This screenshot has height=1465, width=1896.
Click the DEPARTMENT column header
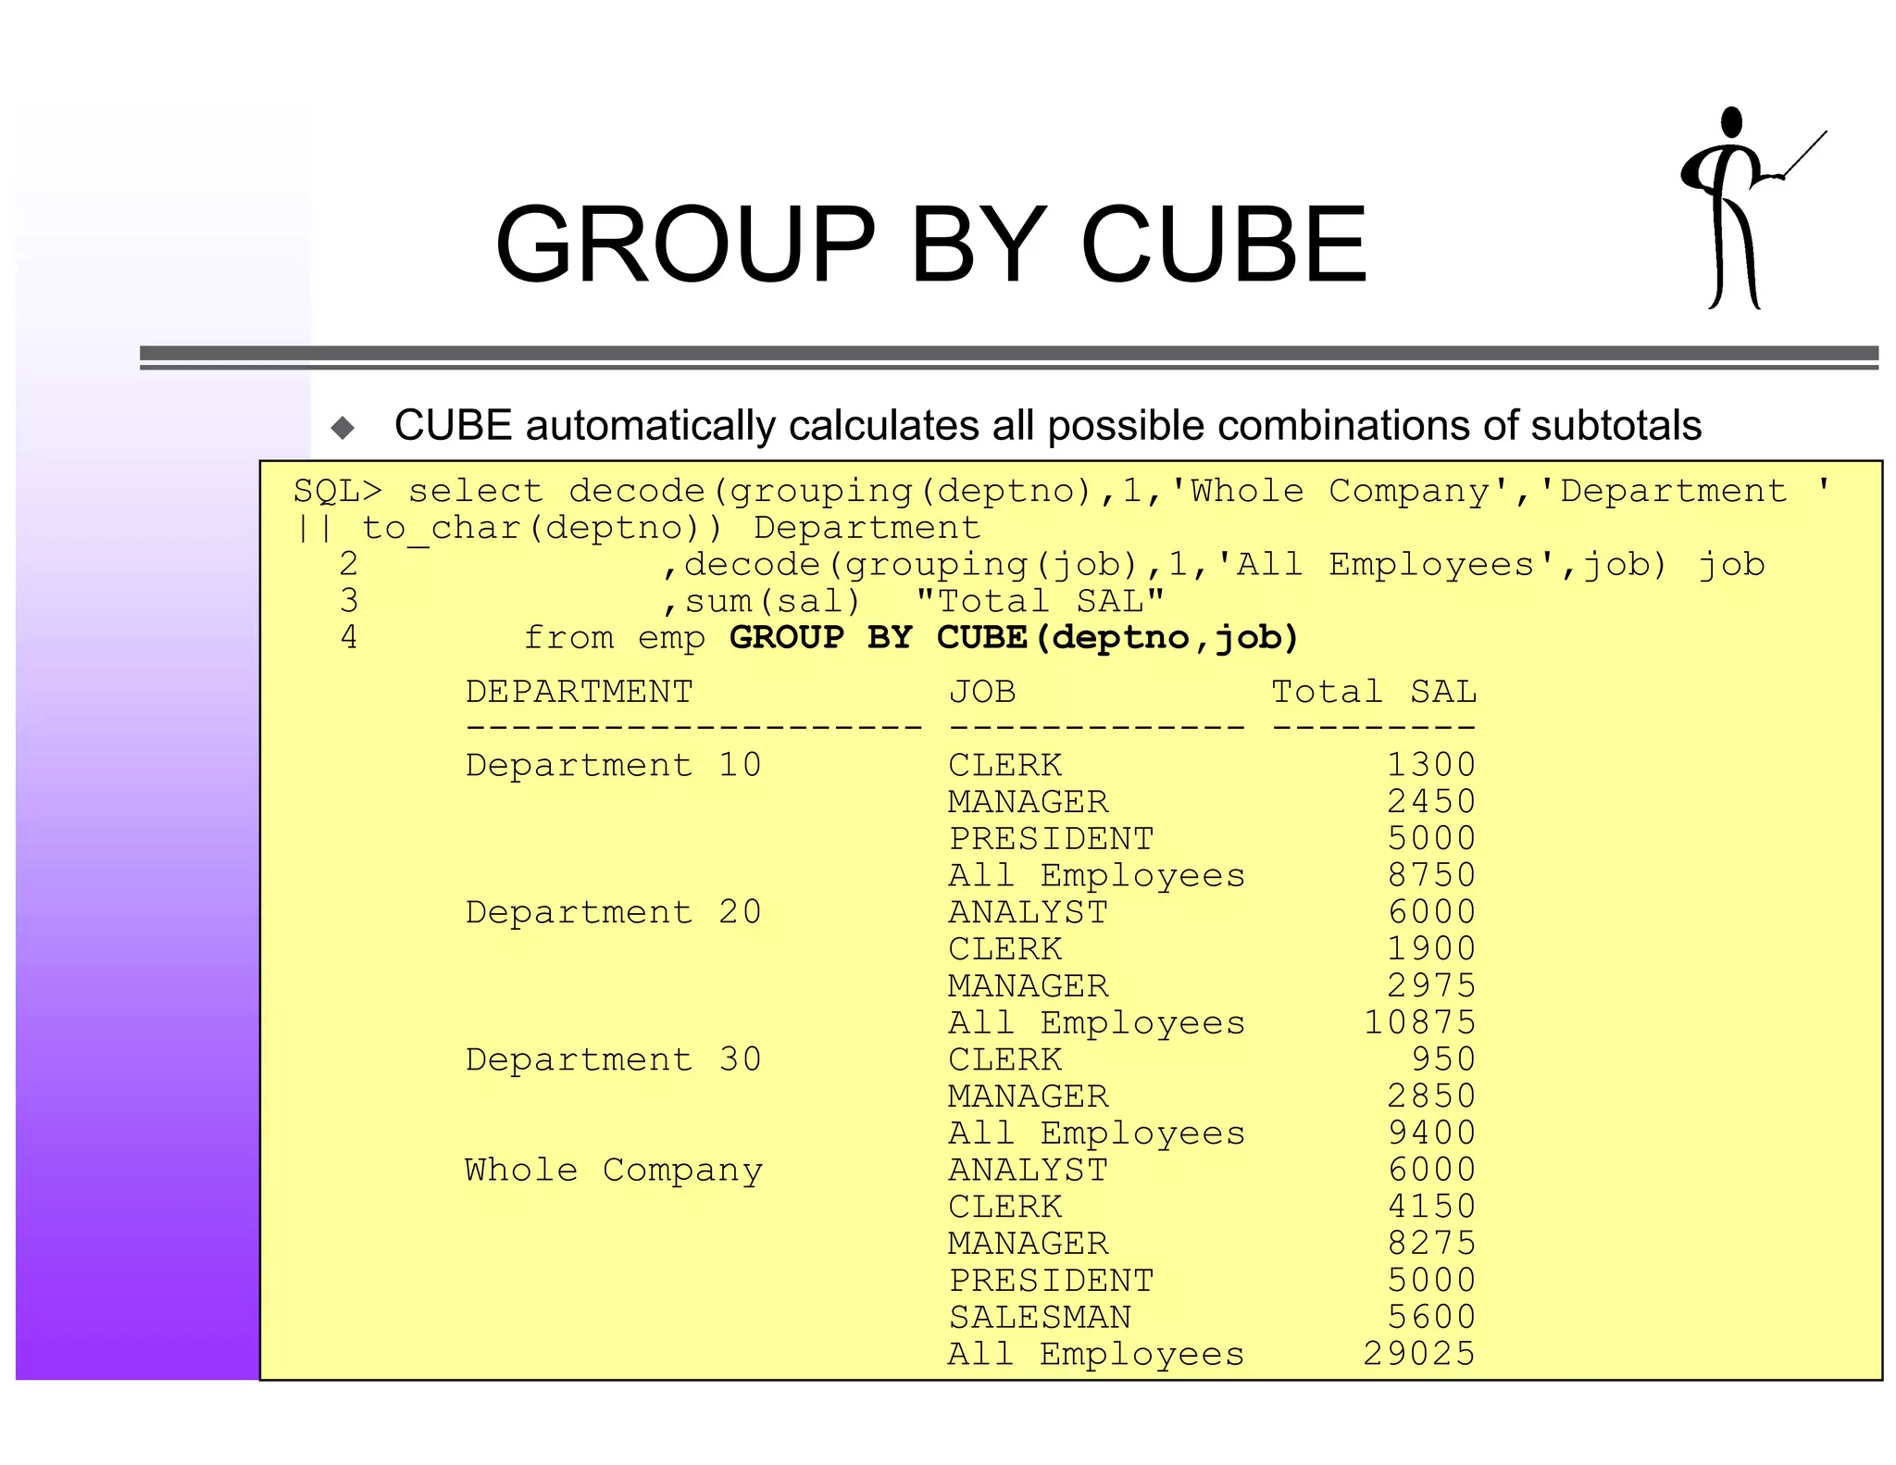pos(579,692)
